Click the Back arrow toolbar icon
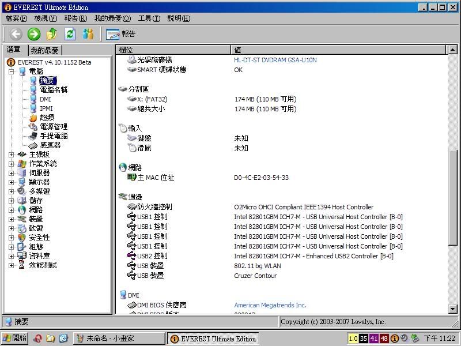Viewport: 461px width, 346px height. coord(16,34)
